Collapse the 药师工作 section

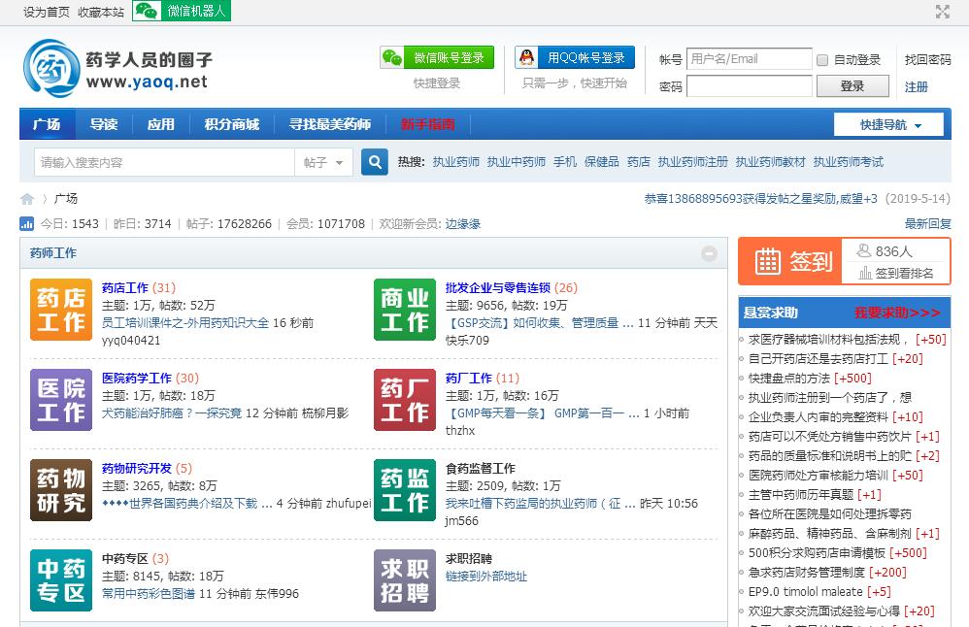(709, 253)
